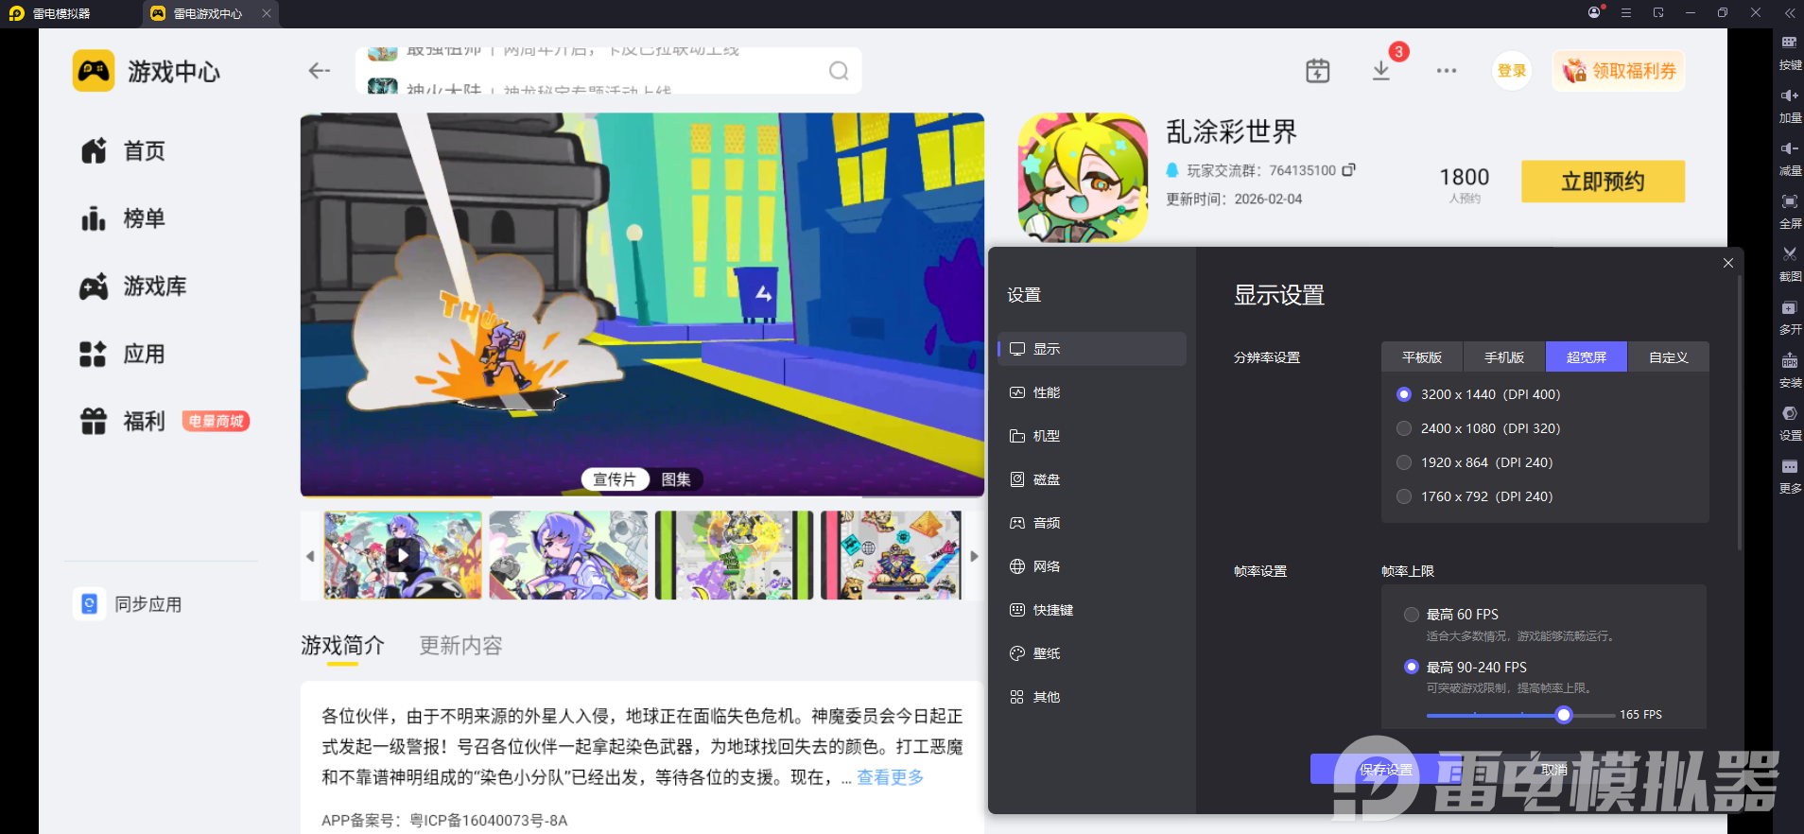Image resolution: width=1804 pixels, height=834 pixels.
Task: Select the 超宽屏 resolution tab
Action: click(1587, 357)
